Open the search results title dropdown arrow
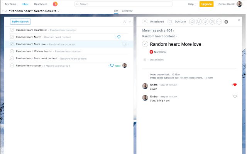The image size is (247, 154). click(58, 11)
